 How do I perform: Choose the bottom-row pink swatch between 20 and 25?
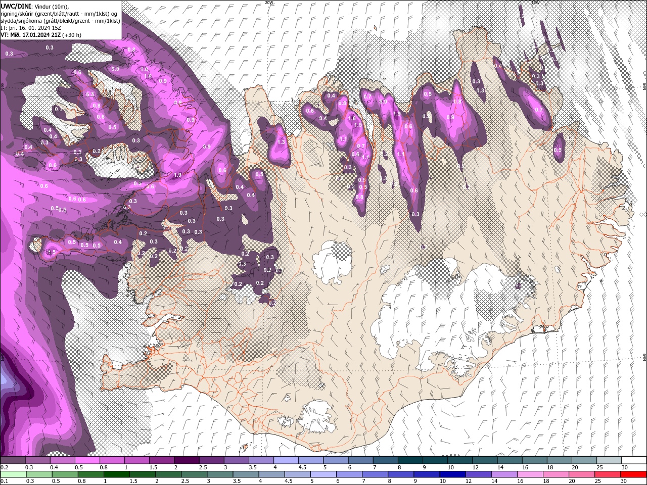pos(582,474)
